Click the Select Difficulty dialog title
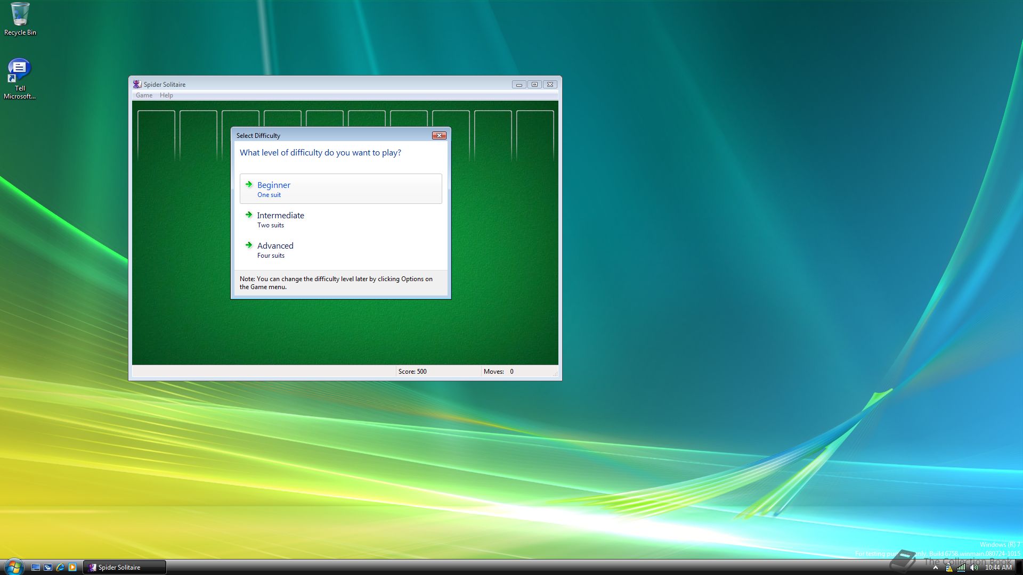 [x=258, y=136]
